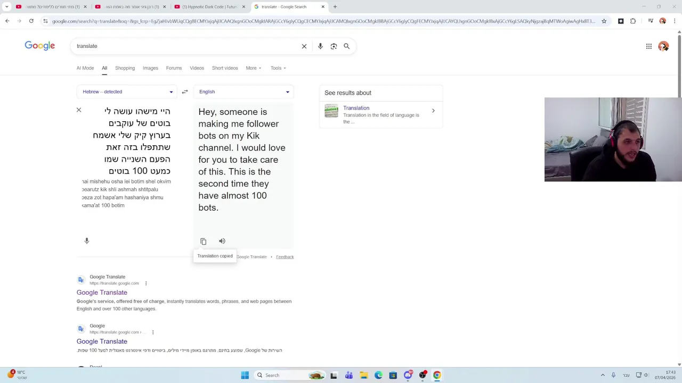Image resolution: width=682 pixels, height=383 pixels.
Task: Clear the Google search box
Action: [304, 46]
